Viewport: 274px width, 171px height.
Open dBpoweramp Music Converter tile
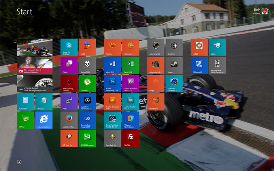pyautogui.click(x=217, y=66)
